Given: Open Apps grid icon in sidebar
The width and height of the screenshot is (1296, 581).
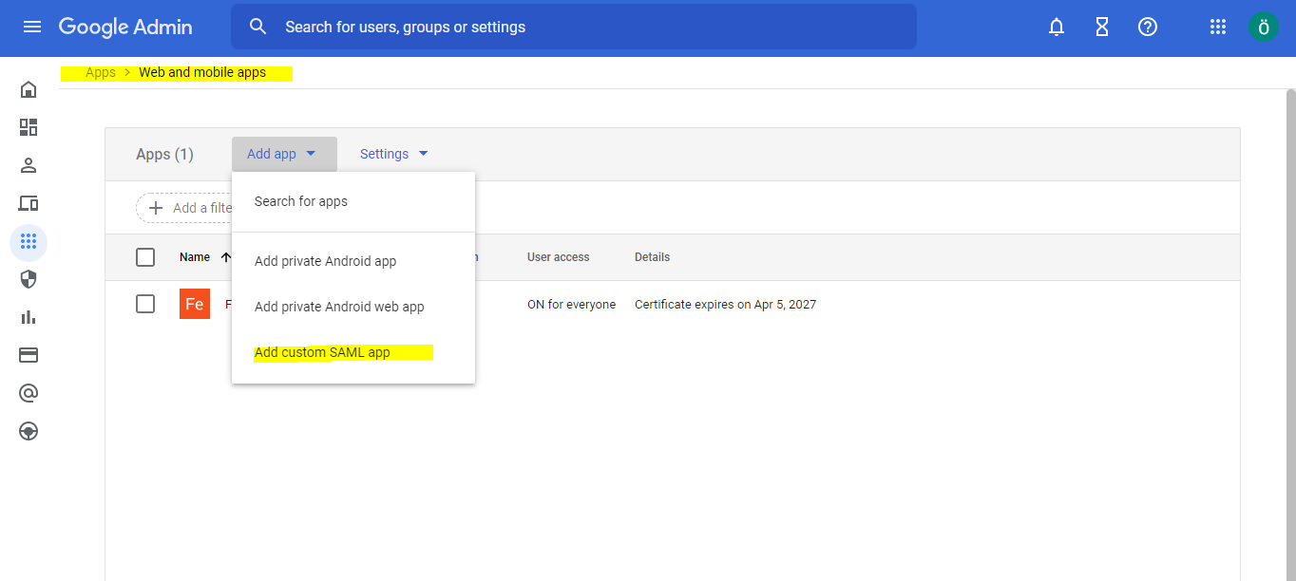Looking at the screenshot, I should pyautogui.click(x=29, y=241).
